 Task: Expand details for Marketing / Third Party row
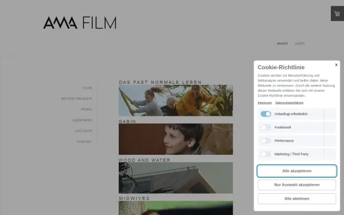coord(330,154)
